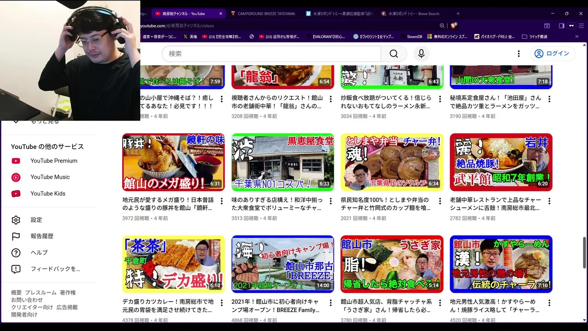Open the 龍翁 video thumbnail
This screenshot has height=331, width=588.
coord(283,77)
